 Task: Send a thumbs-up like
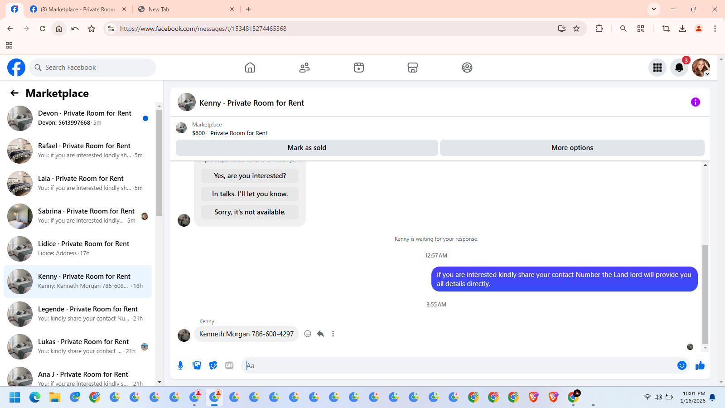(x=700, y=365)
